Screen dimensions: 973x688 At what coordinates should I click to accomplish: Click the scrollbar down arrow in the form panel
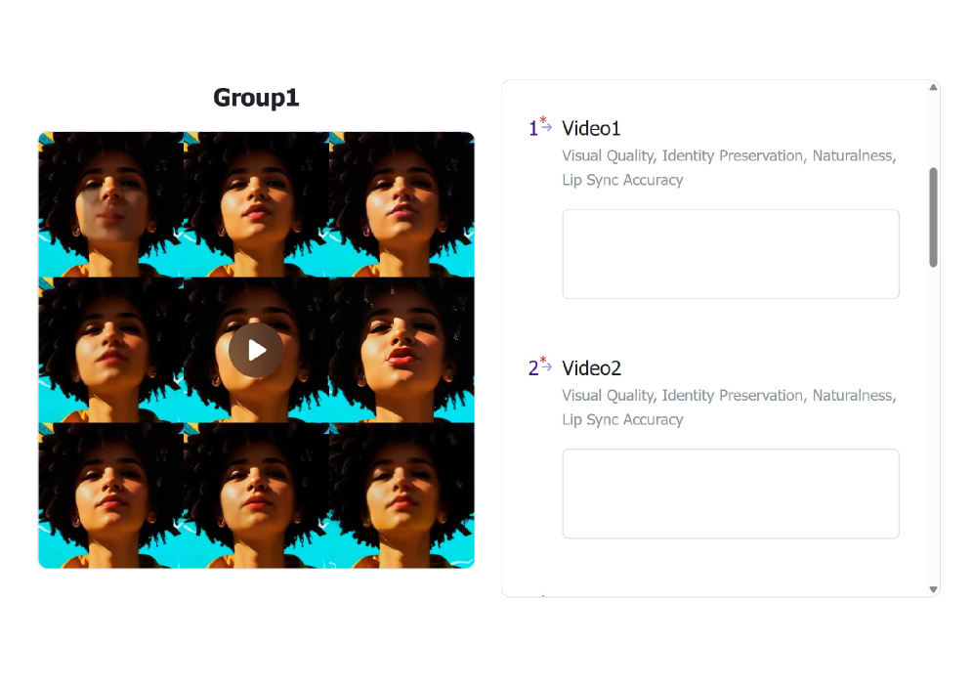coord(933,589)
